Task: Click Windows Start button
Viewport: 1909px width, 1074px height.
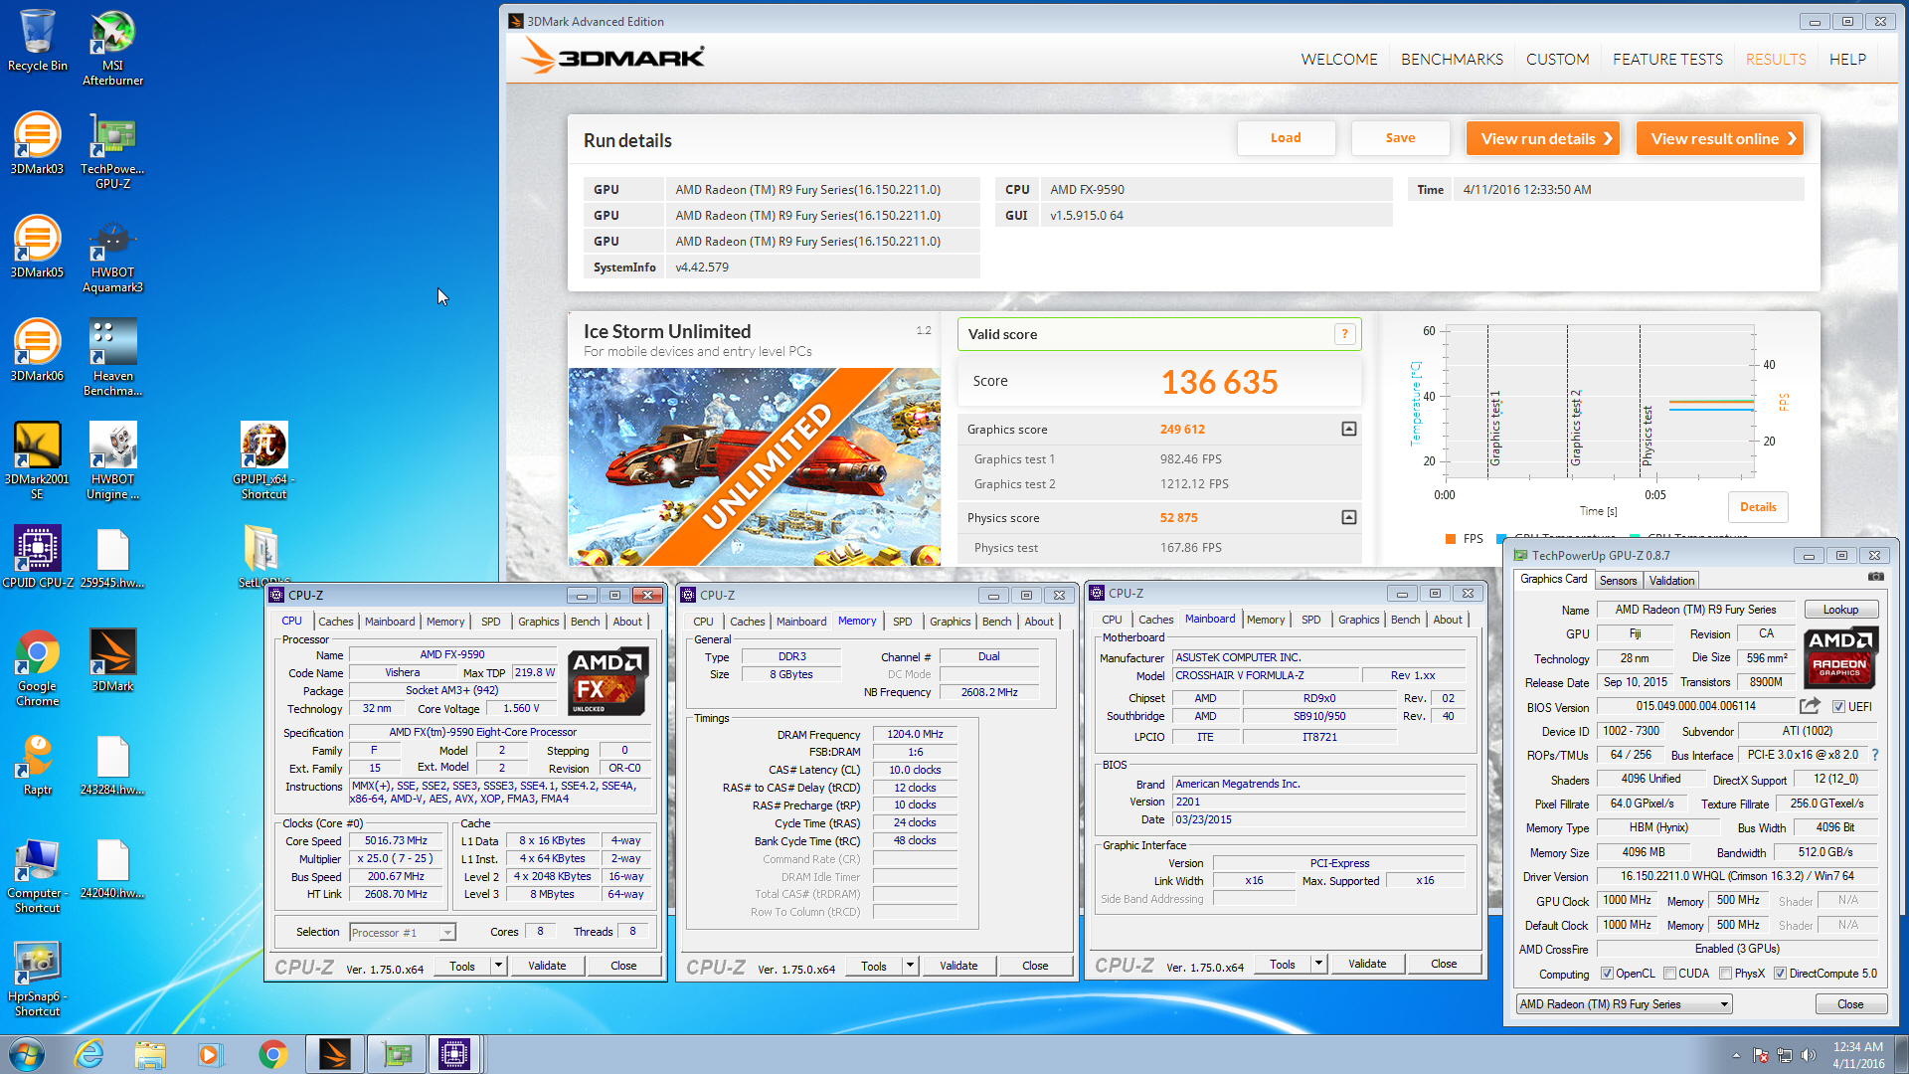Action: tap(26, 1054)
